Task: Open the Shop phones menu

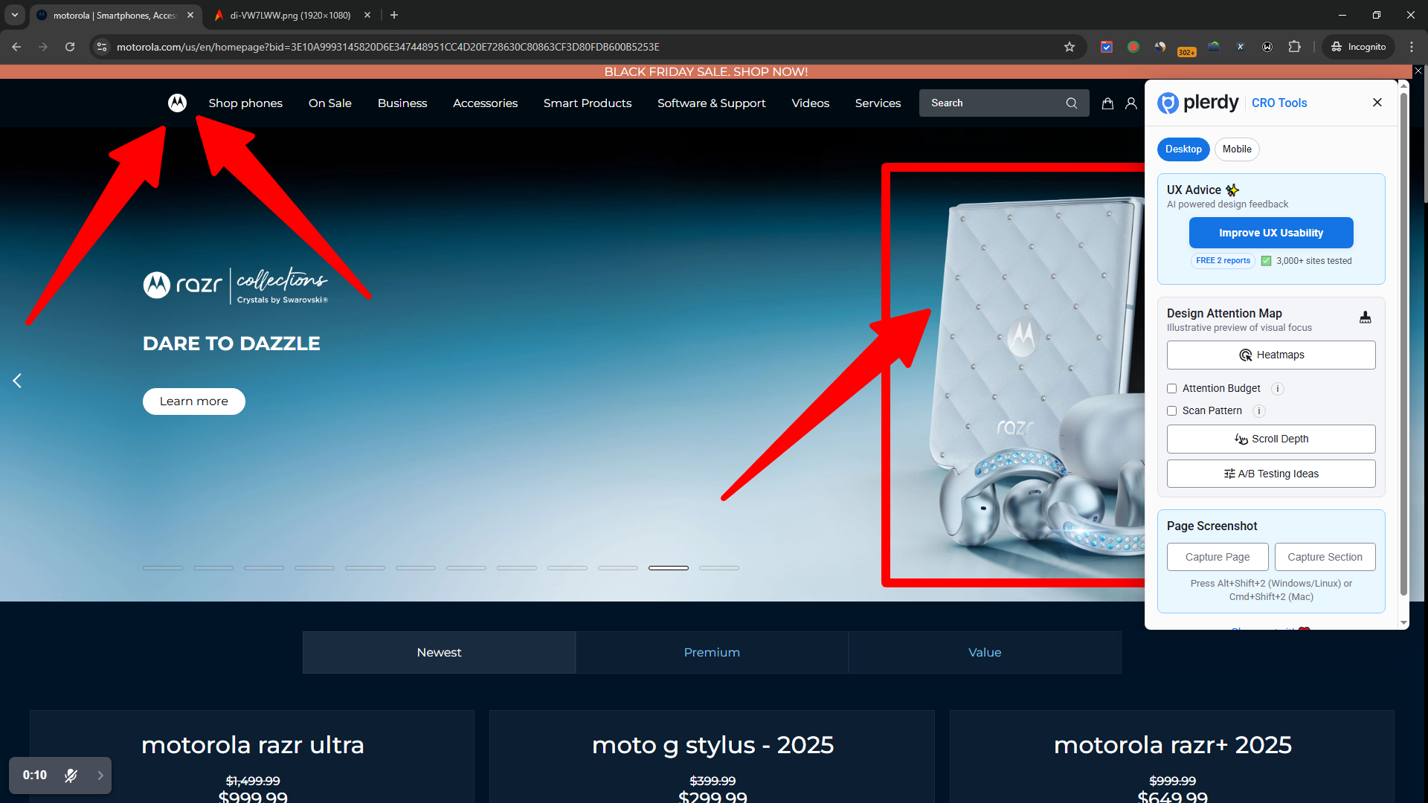Action: click(245, 103)
